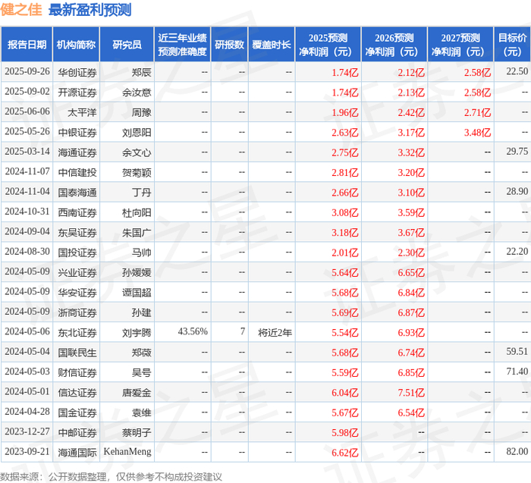Select the date 2025-09-26
The image size is (531, 483).
point(27,71)
